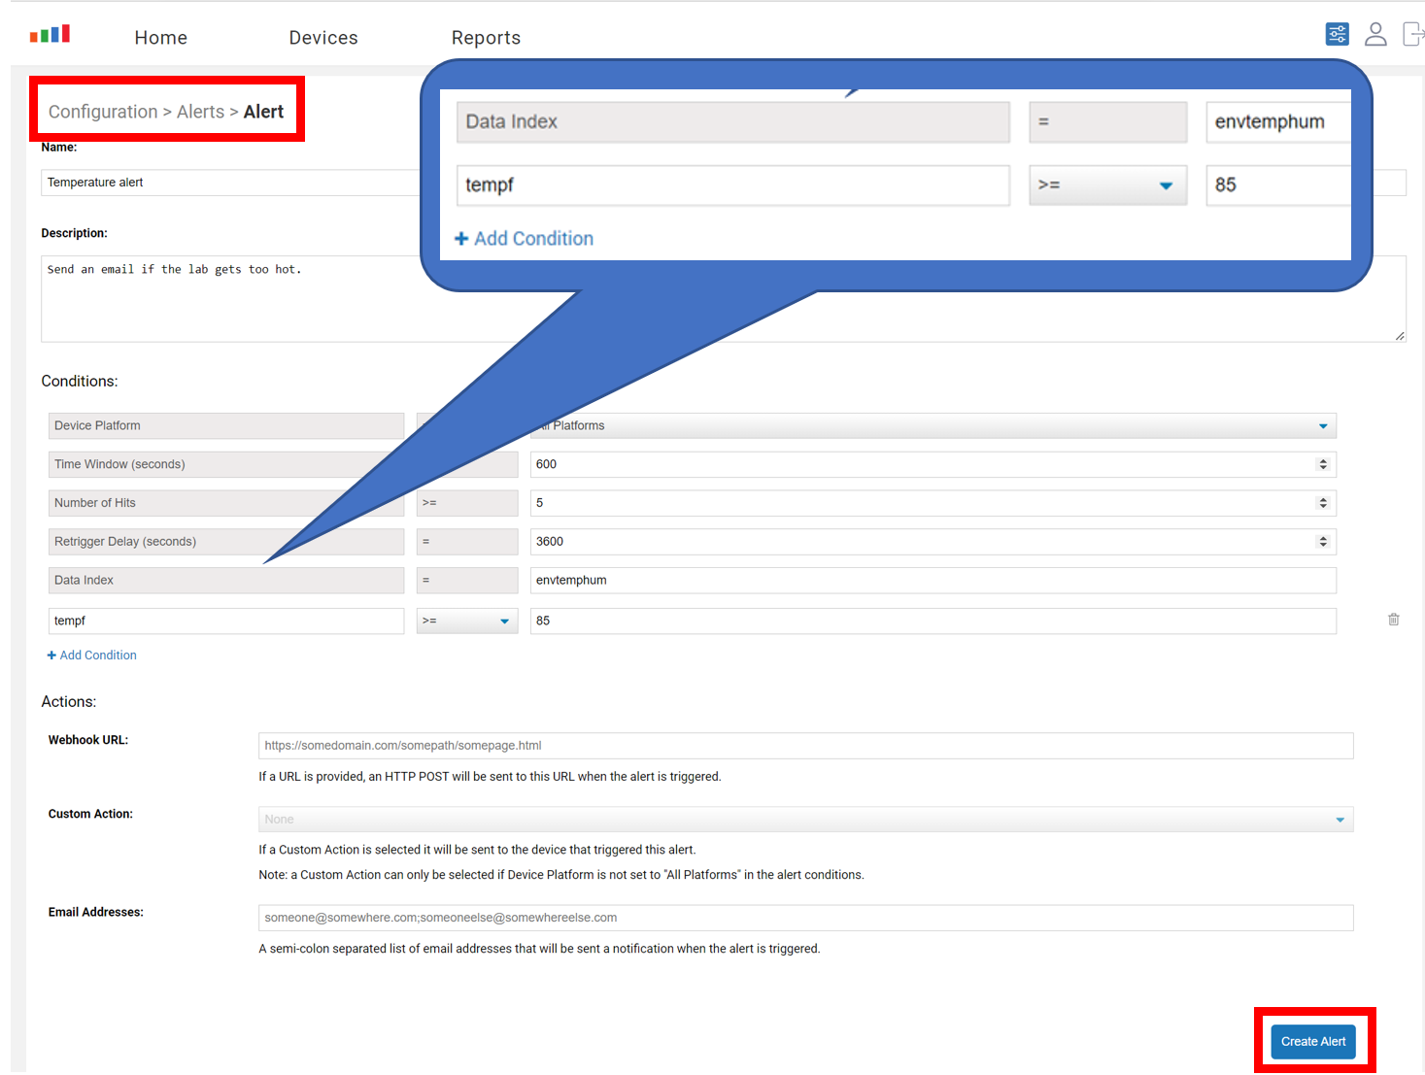Edit the Data Index value envtemphum
Viewport: 1425px width, 1075px height.
(933, 581)
